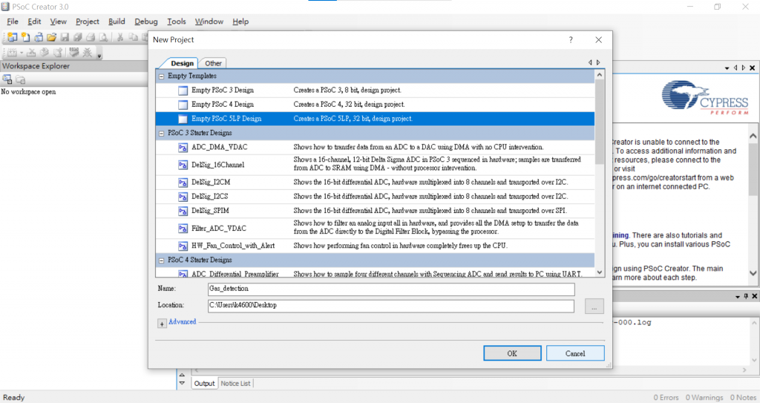Image resolution: width=760 pixels, height=403 pixels.
Task: Click the HW_Fan_Control_with_Alert example icon
Action: tap(183, 246)
